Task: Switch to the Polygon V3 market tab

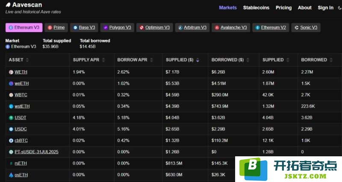Action: point(117,27)
